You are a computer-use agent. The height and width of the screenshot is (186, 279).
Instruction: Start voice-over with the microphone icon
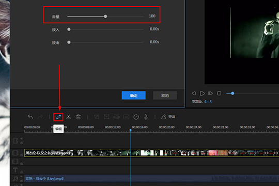146,117
